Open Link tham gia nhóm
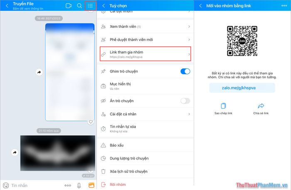This screenshot has width=291, height=190. click(145, 54)
